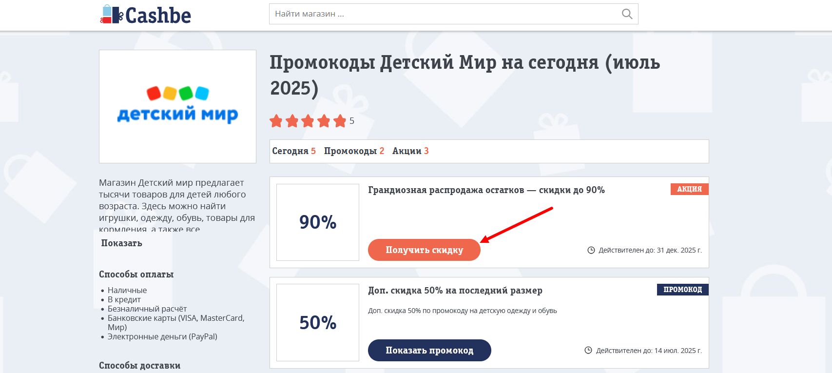Open 'Доп. скидка 50% на последний размер' title

455,291
